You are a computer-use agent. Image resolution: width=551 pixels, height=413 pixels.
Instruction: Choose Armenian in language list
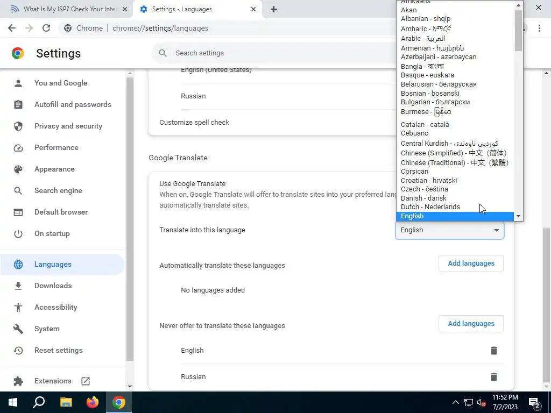tap(455, 48)
